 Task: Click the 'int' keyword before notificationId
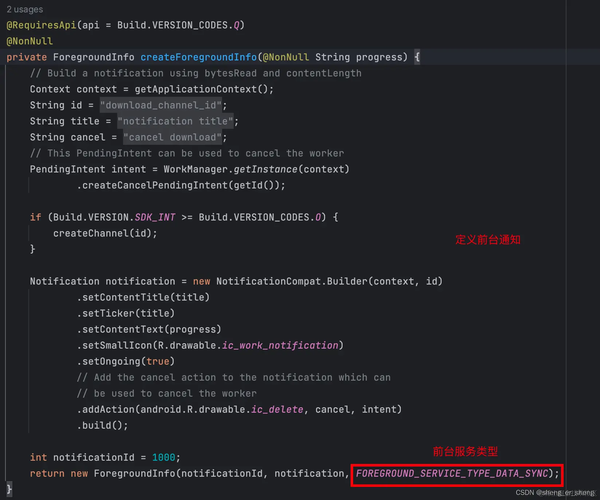pyautogui.click(x=39, y=457)
